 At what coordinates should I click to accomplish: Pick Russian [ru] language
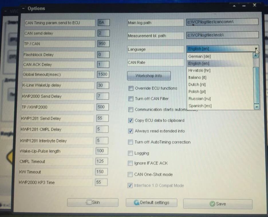pos(200,98)
